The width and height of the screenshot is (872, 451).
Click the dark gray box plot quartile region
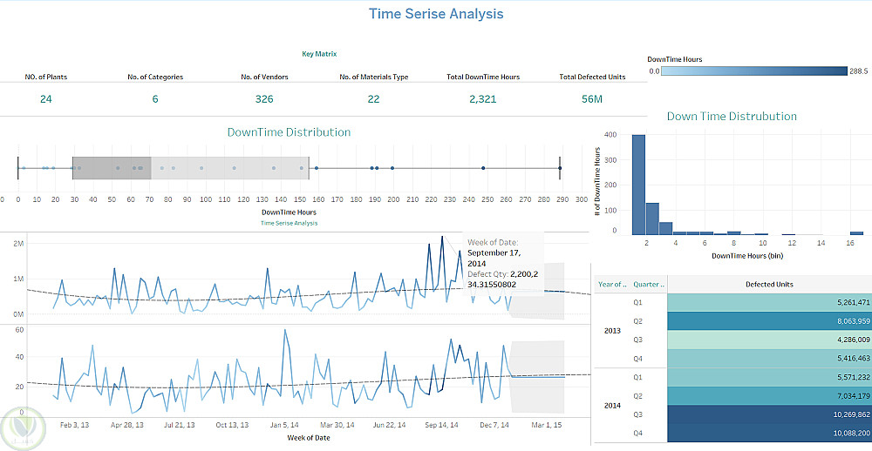coord(112,168)
